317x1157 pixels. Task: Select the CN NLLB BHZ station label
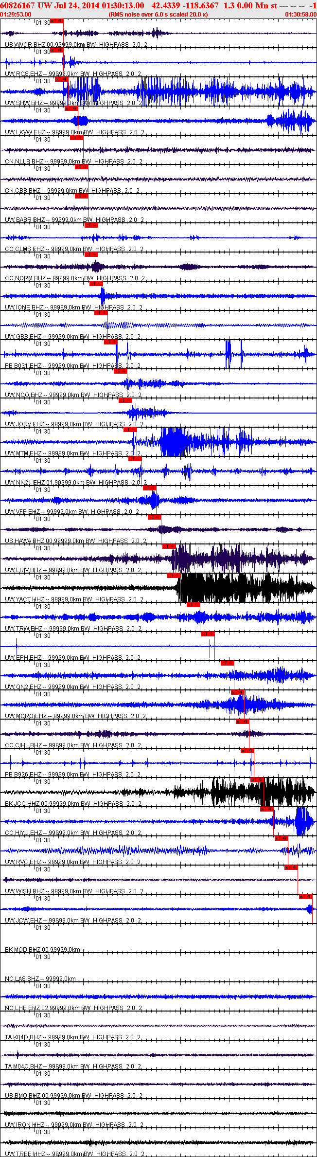click(73, 162)
